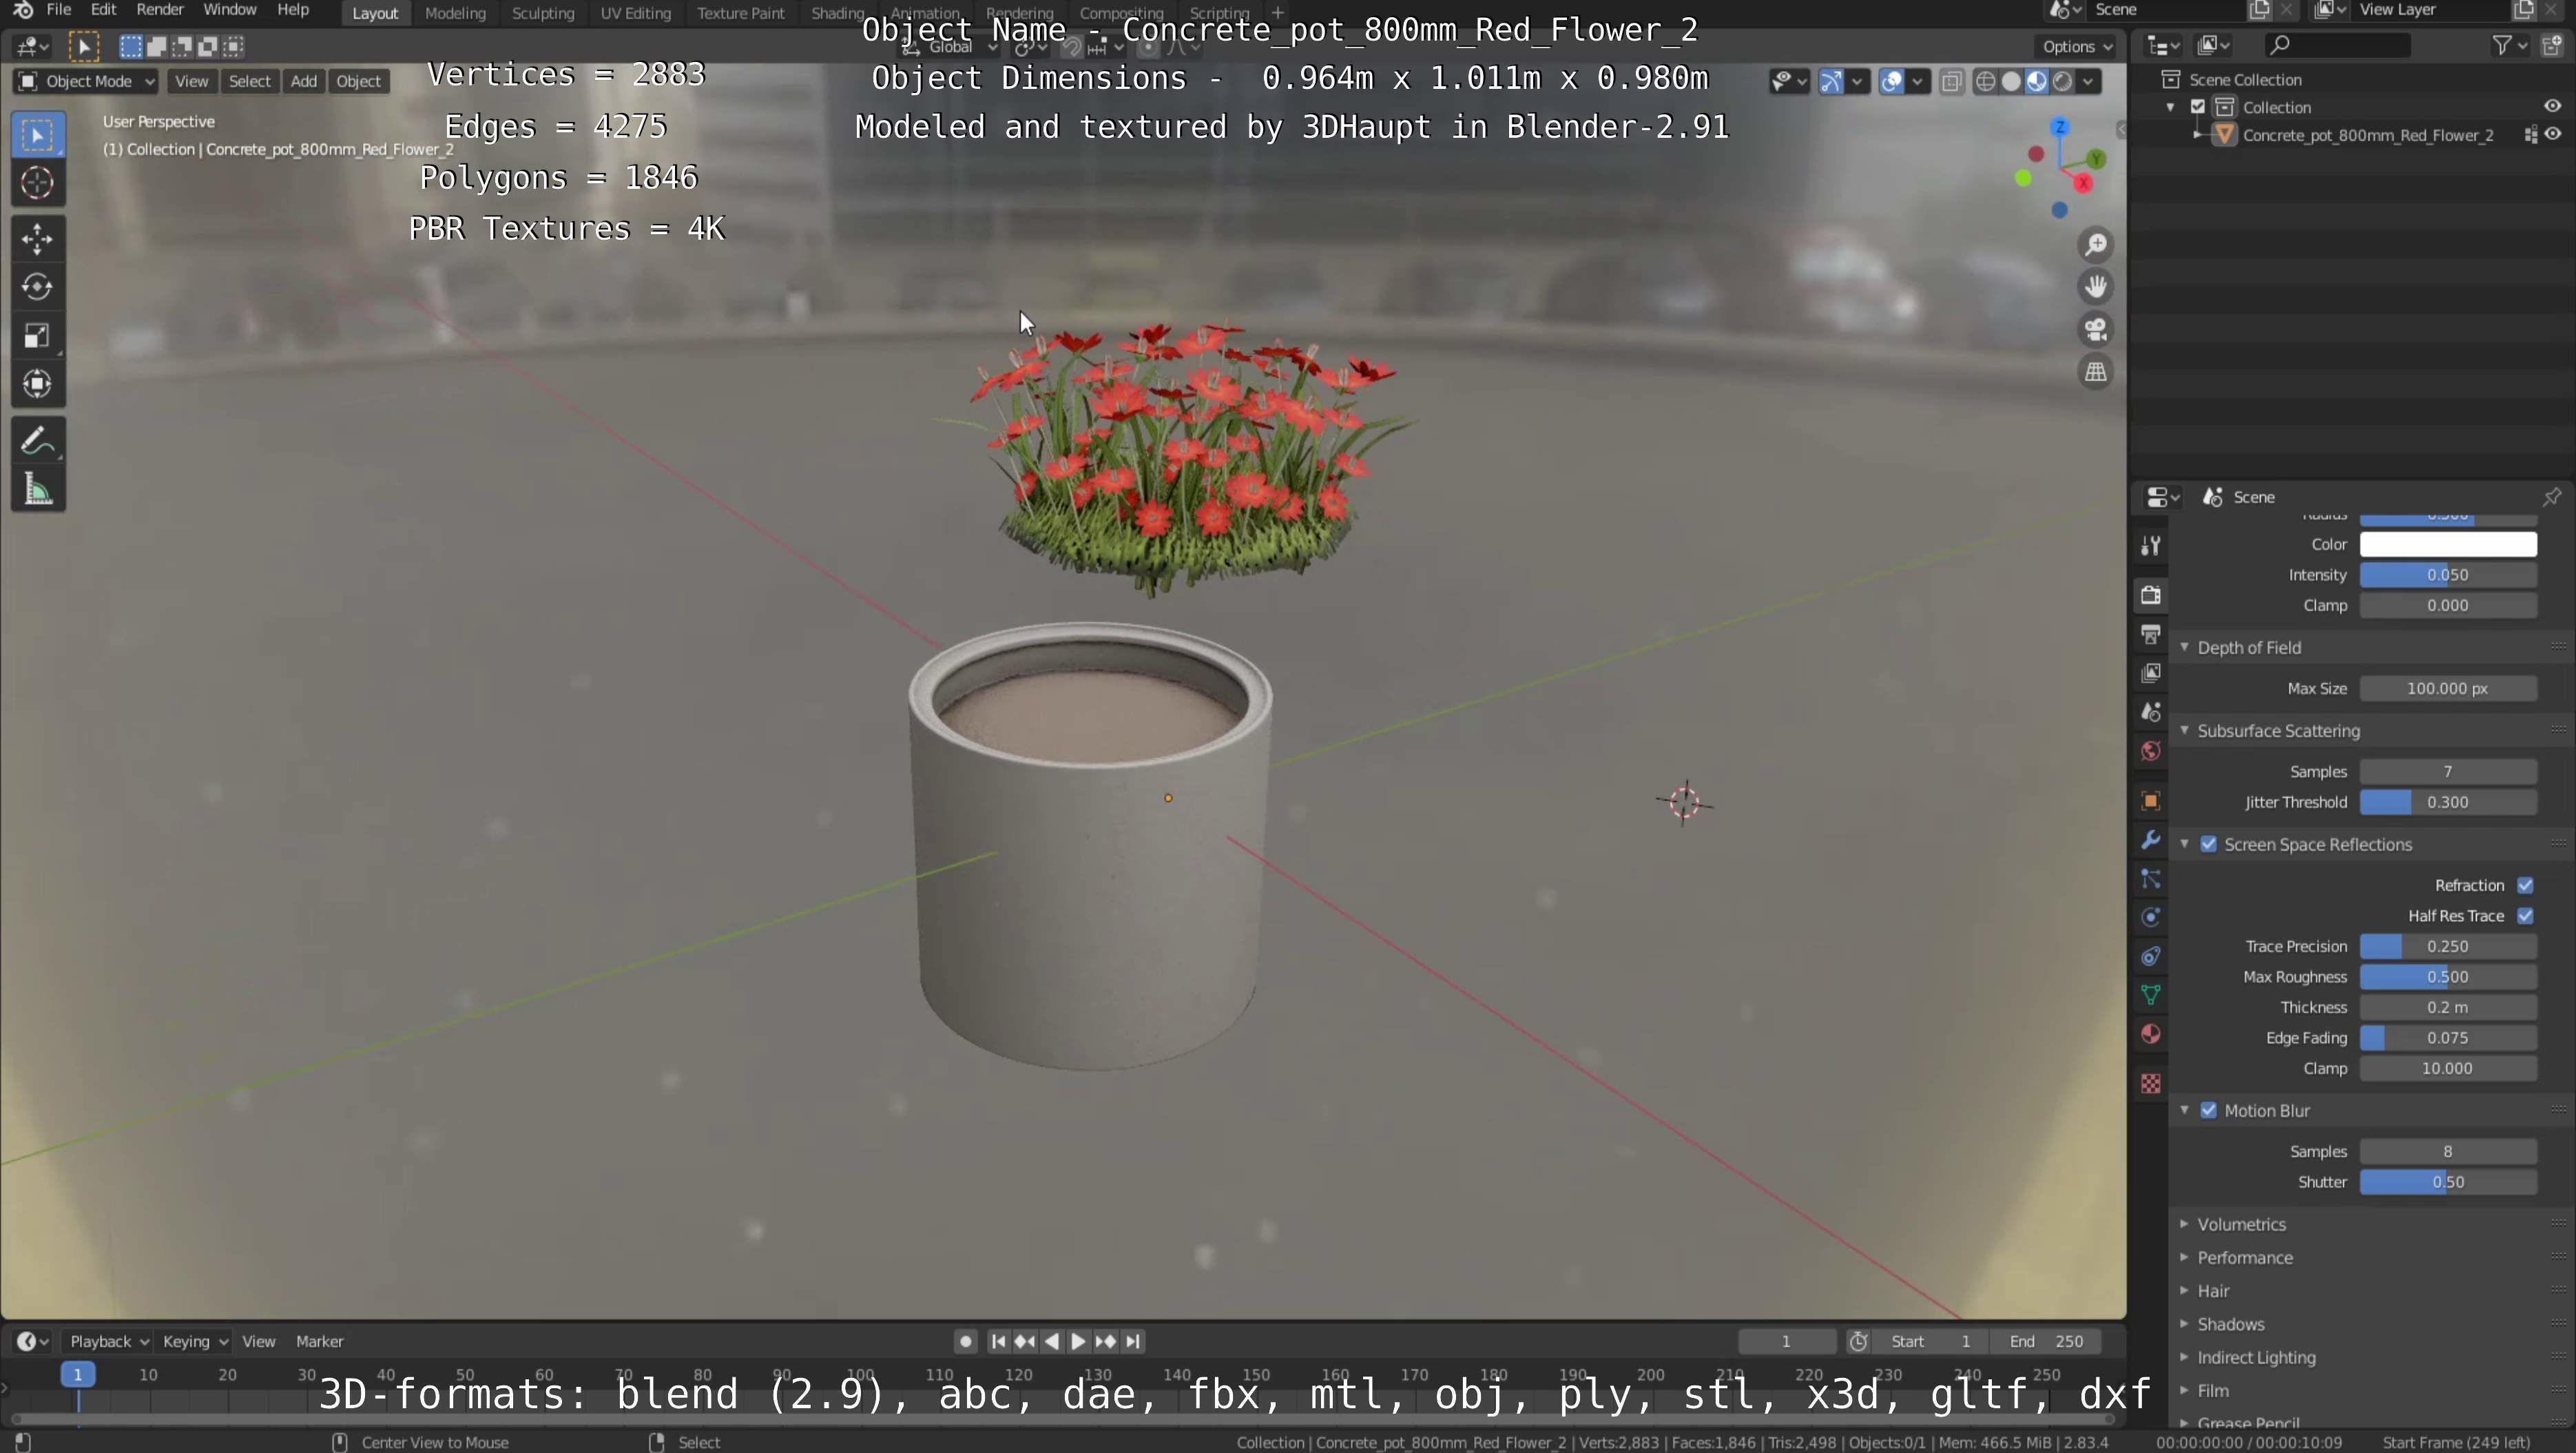Open the Modifiers wrench icon
Image resolution: width=2576 pixels, height=1453 pixels.
pyautogui.click(x=2150, y=840)
